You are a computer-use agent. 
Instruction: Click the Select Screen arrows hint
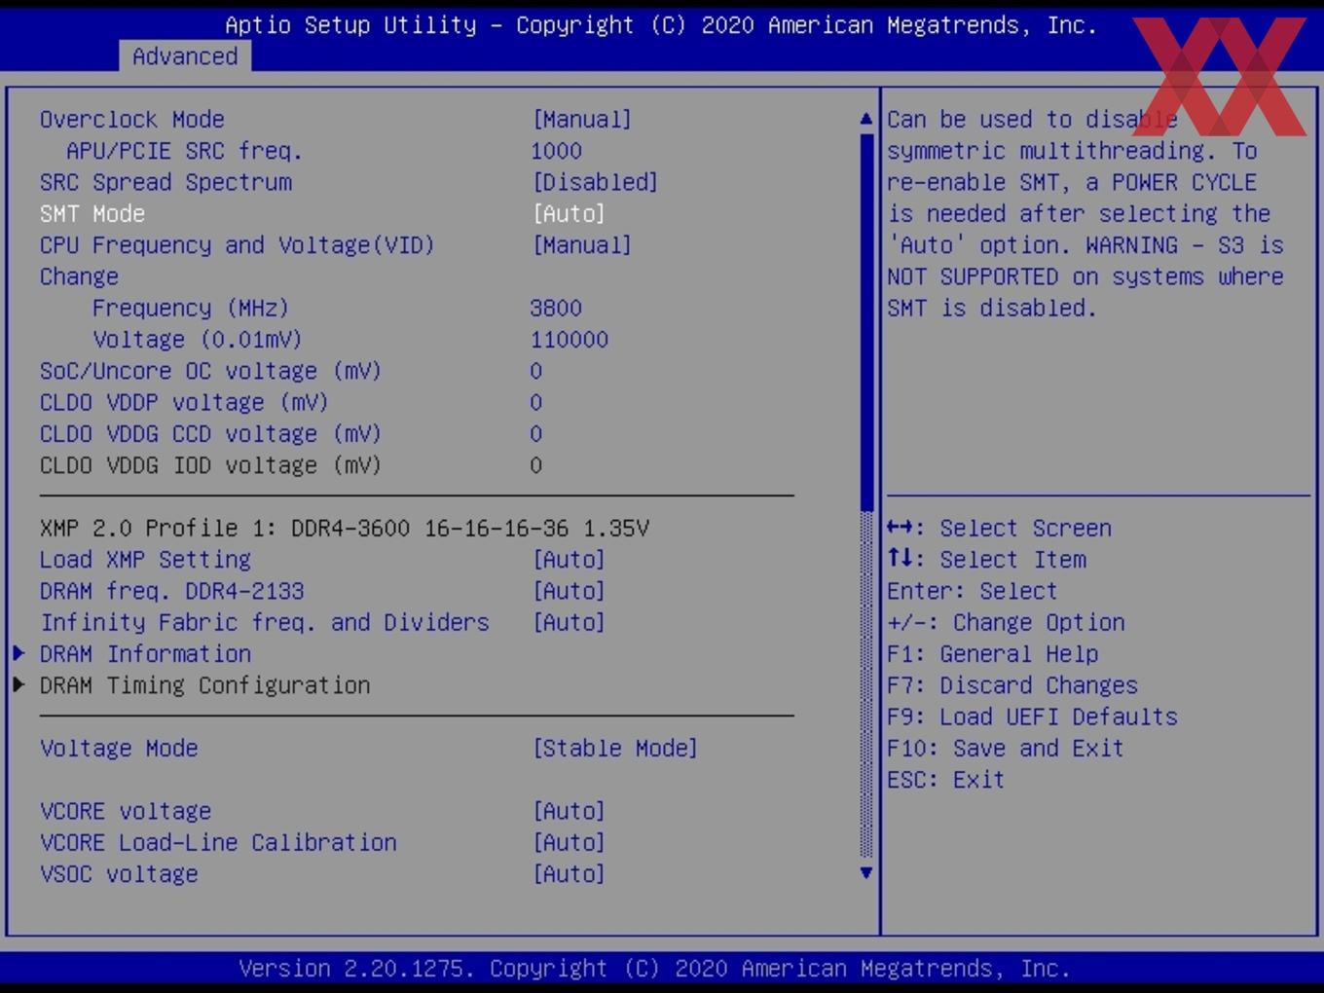999,529
